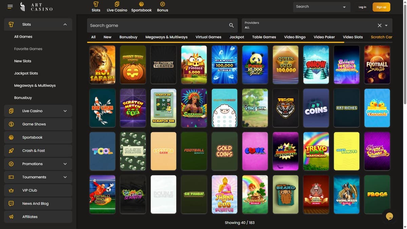Select the Table Games tab
Viewport: 407px width, 229px height.
point(264,37)
